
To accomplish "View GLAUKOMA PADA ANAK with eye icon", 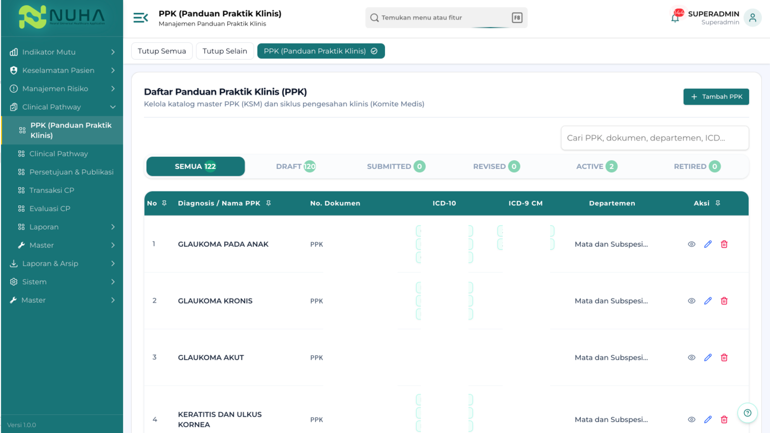I will coord(692,244).
